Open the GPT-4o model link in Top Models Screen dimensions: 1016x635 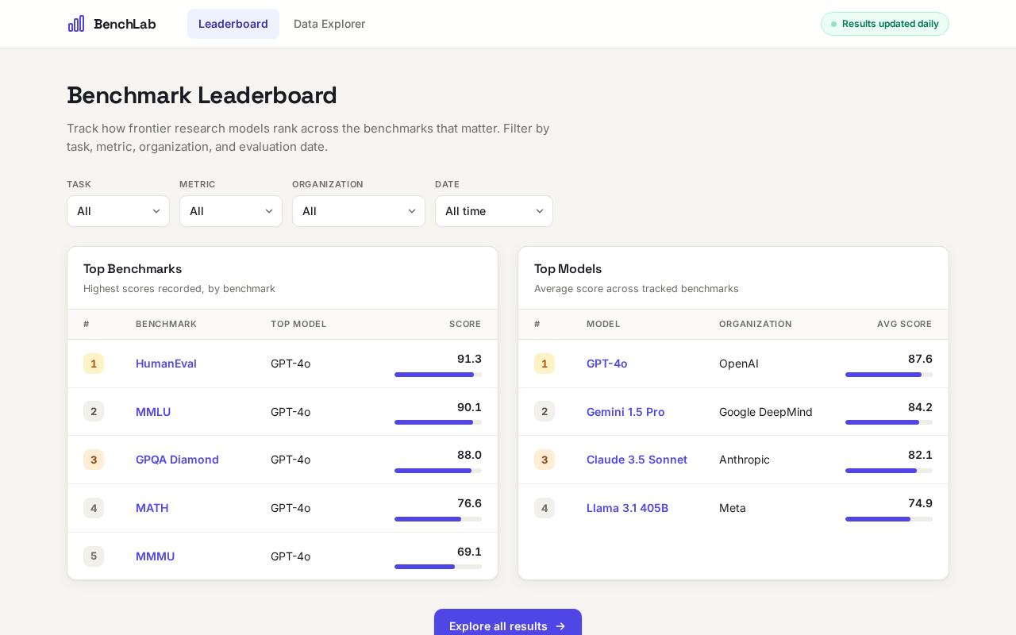pyautogui.click(x=606, y=364)
